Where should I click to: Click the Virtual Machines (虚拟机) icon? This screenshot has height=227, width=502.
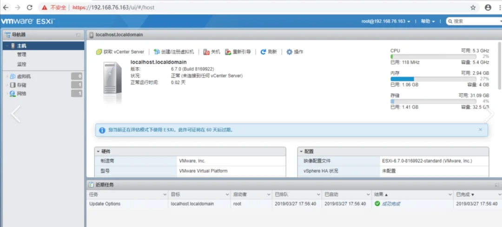click(x=13, y=77)
